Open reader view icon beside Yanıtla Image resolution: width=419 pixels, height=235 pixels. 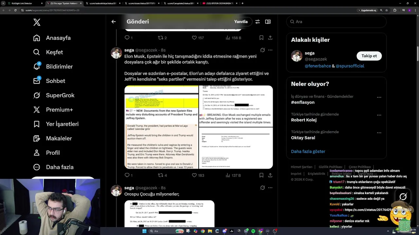click(268, 22)
